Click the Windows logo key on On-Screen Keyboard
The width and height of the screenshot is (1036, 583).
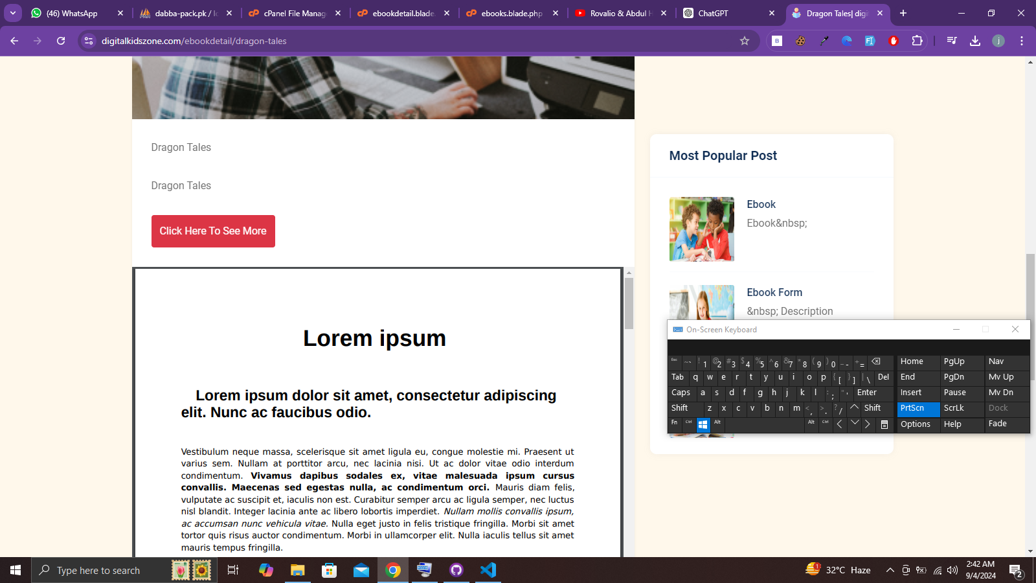coord(703,425)
